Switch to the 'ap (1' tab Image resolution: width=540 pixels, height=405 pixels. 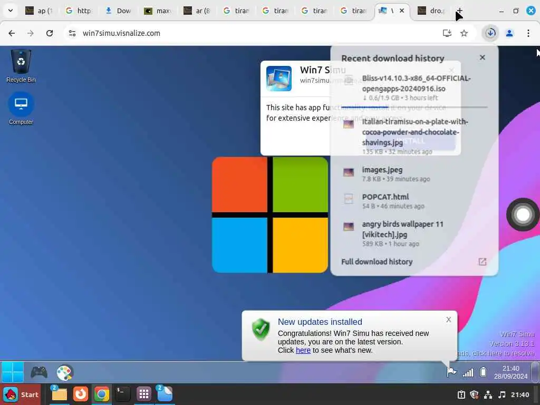pyautogui.click(x=40, y=11)
